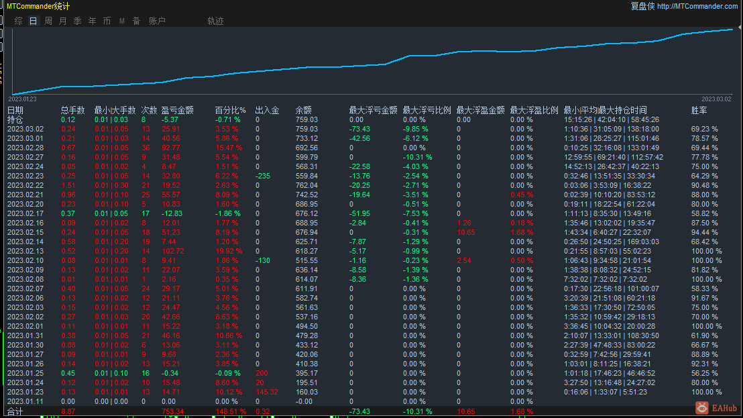
Task: Click the EAHub robot logo
Action: tap(701, 407)
